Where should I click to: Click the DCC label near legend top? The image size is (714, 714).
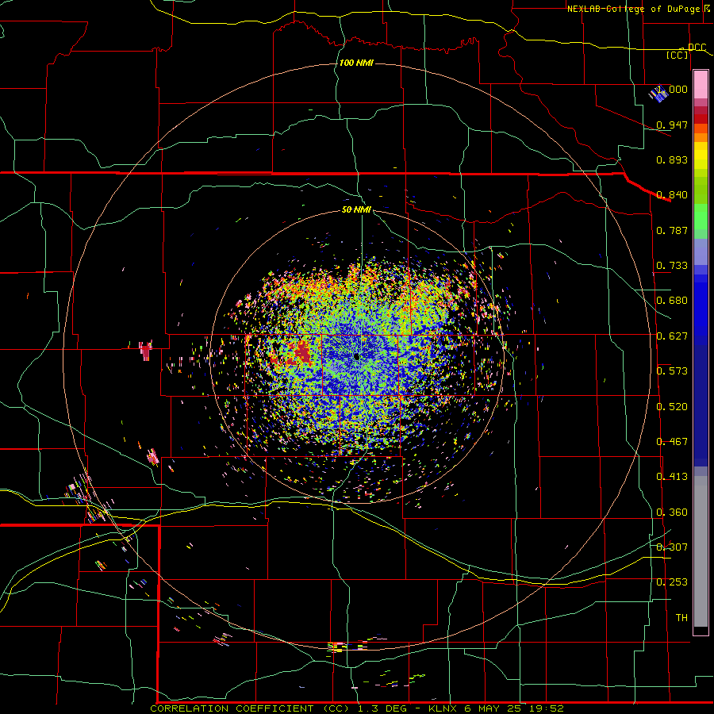697,48
